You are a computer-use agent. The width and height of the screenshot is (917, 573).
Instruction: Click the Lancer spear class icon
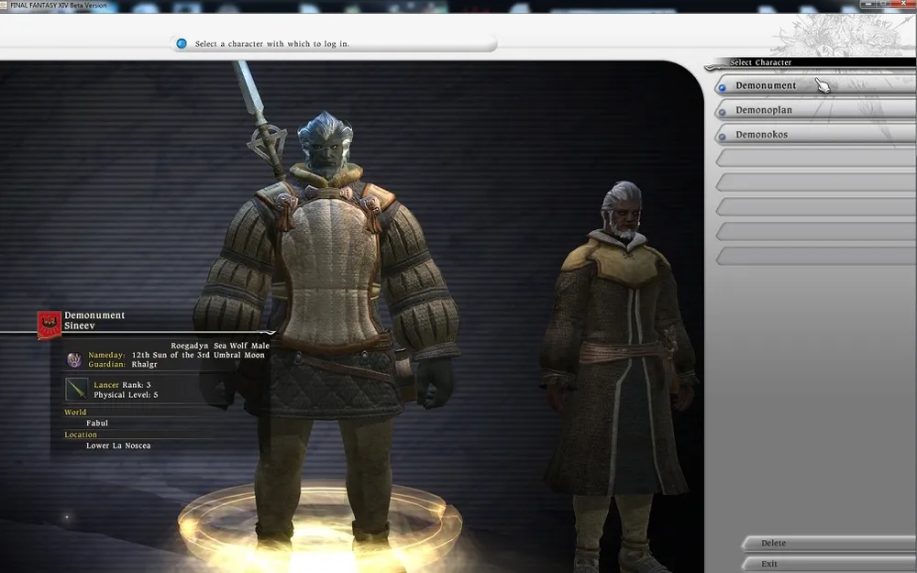coord(77,390)
